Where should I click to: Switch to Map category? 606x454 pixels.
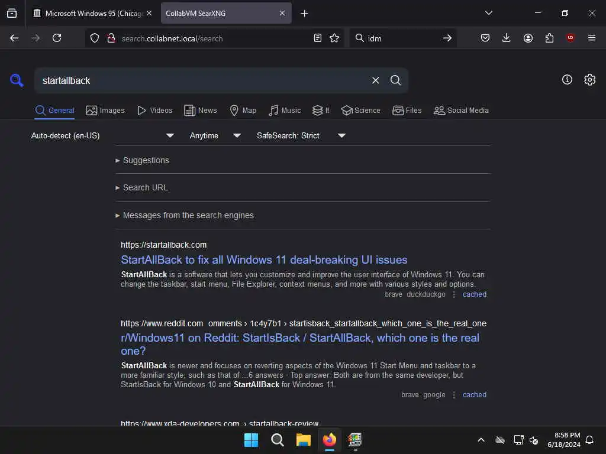(243, 111)
